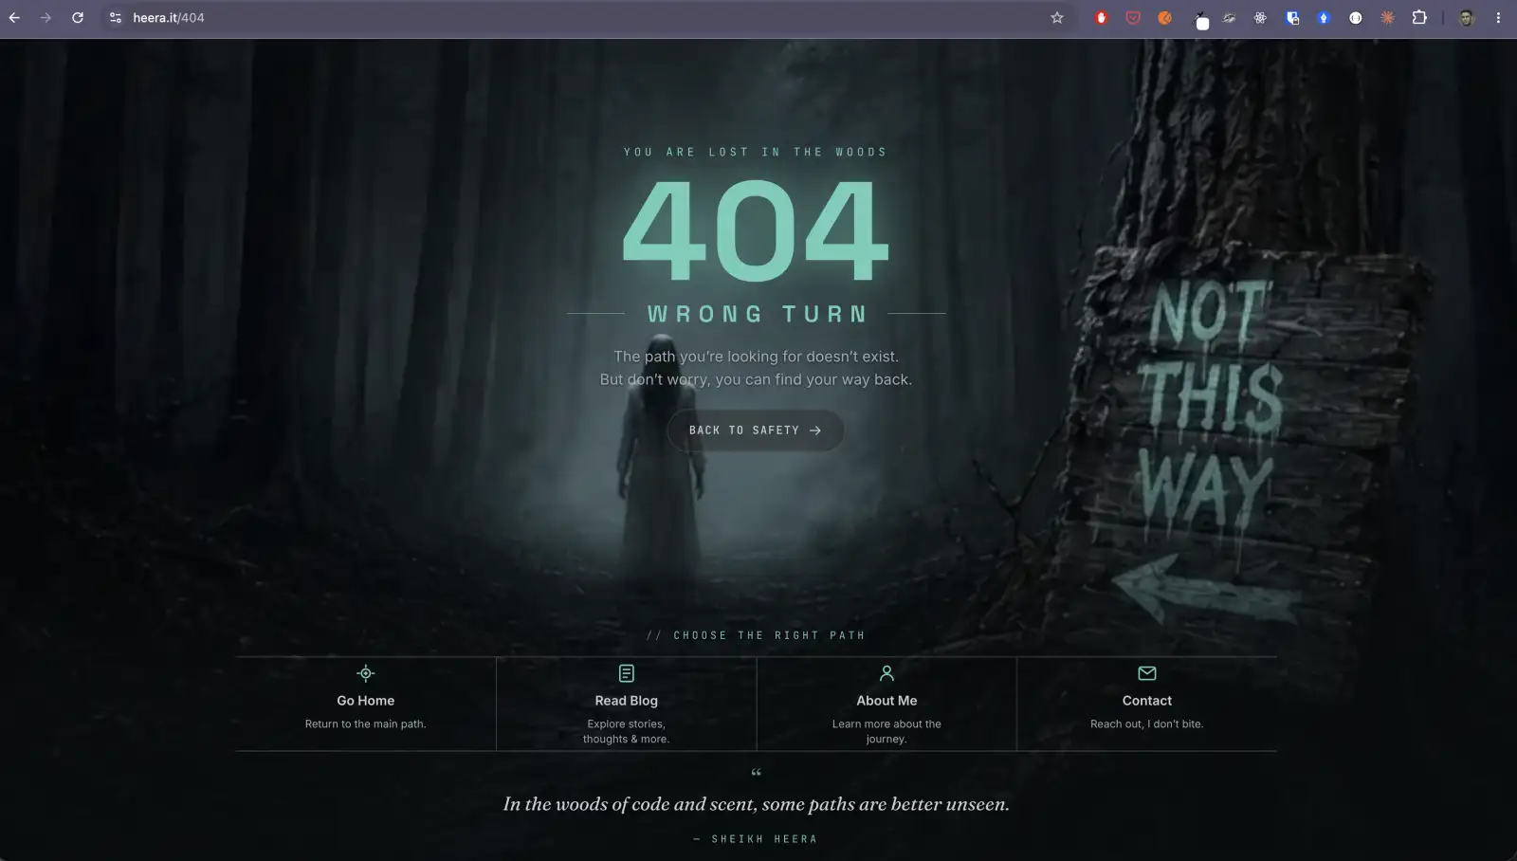View site information icon in address bar
The width and height of the screenshot is (1517, 861).
coord(115,17)
